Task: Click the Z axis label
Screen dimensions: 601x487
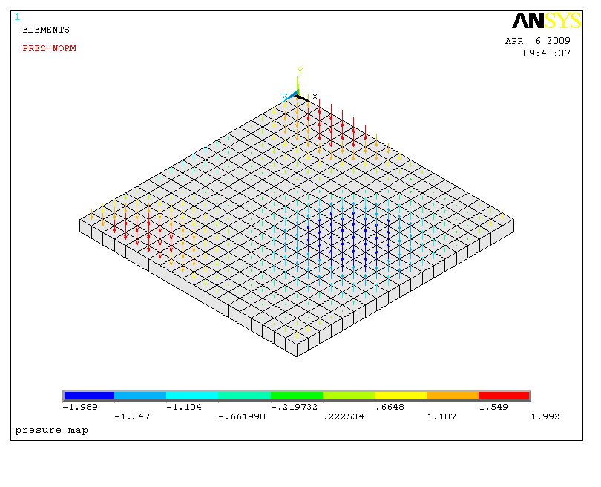Action: [x=285, y=97]
